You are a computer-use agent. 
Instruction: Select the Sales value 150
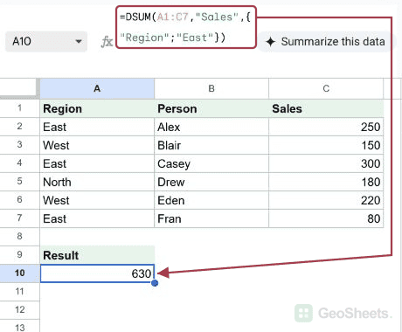(x=326, y=145)
